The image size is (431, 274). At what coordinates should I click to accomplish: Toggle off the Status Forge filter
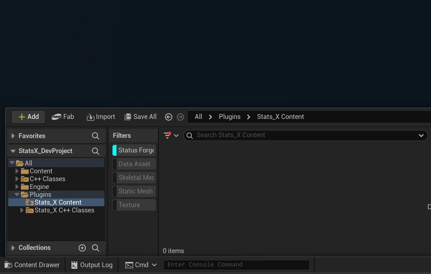[x=134, y=150]
